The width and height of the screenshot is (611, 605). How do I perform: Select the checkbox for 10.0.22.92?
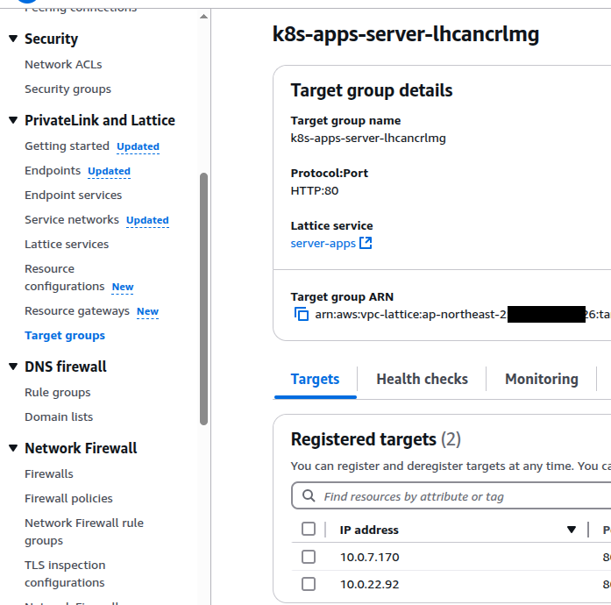(x=309, y=584)
